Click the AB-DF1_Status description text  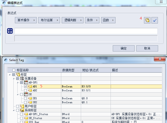click(x=136, y=114)
